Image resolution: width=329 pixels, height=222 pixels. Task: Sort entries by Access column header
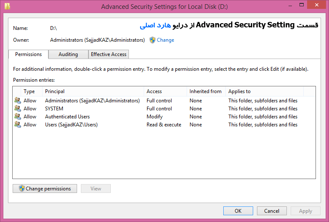(165, 91)
